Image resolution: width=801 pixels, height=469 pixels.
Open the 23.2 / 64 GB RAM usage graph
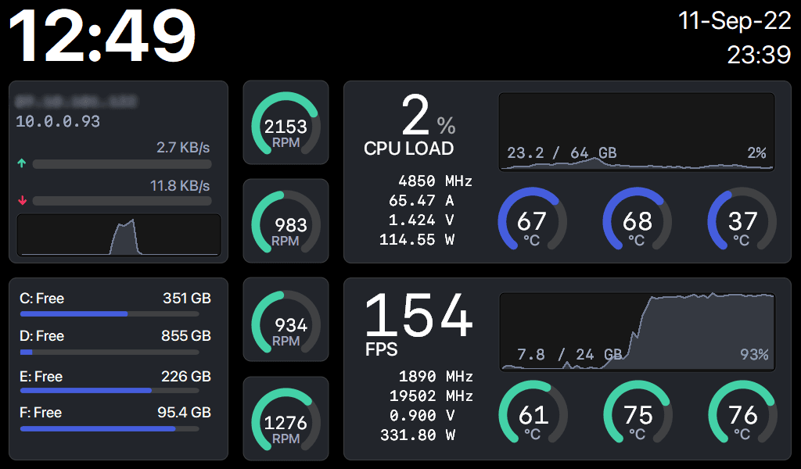638,133
